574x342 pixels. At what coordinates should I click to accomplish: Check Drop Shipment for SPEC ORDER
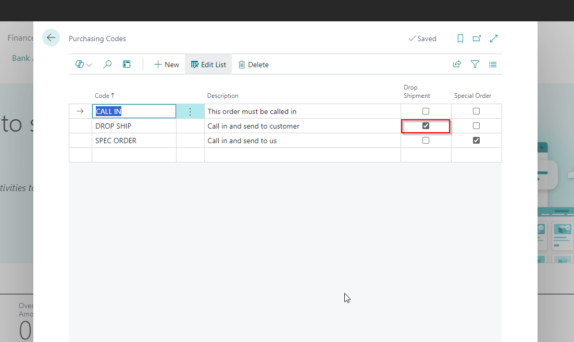(426, 141)
